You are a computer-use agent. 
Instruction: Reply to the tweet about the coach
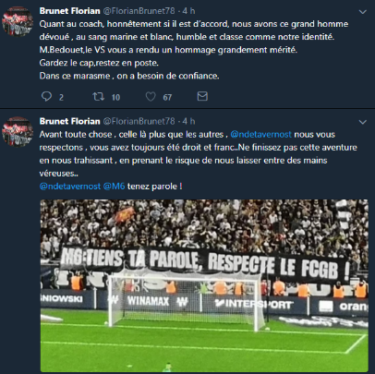[46, 97]
